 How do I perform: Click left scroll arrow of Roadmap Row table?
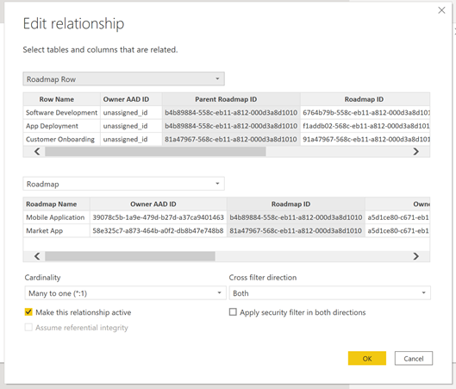point(37,151)
